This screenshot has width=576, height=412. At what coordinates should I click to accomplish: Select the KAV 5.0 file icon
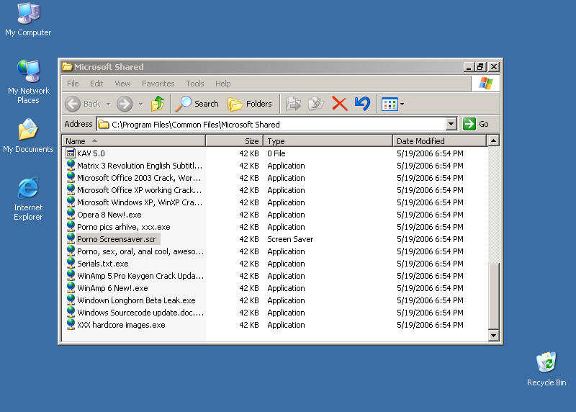[71, 153]
